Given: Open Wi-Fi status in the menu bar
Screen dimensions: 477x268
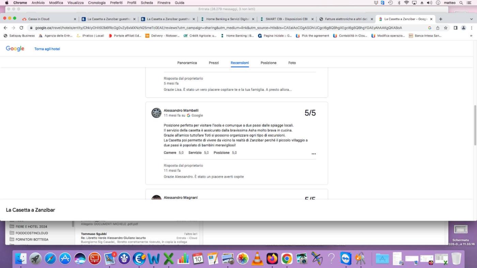Looking at the screenshot, I should coord(406,3).
